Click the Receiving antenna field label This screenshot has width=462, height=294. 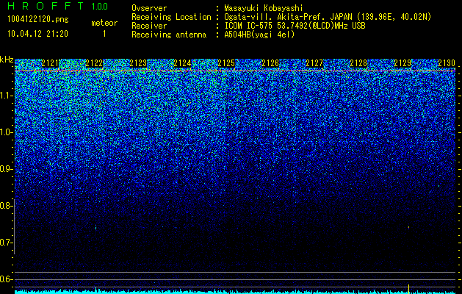(169, 35)
